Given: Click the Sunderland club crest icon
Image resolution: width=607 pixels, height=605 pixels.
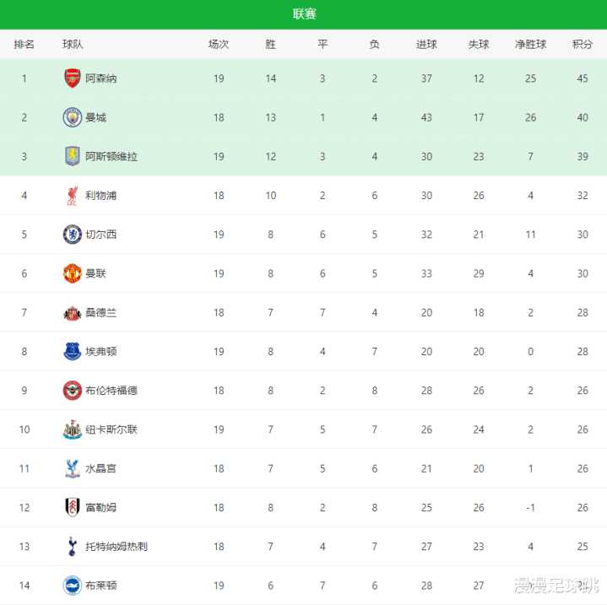Looking at the screenshot, I should click(73, 313).
